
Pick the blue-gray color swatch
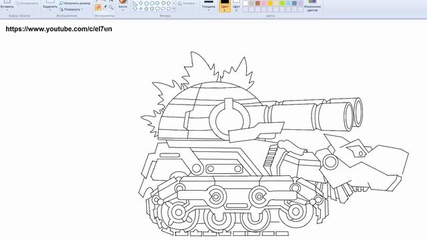294,3
